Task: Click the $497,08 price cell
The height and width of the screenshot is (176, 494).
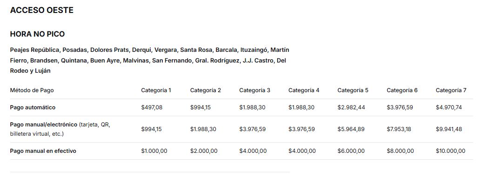Action: click(x=152, y=107)
